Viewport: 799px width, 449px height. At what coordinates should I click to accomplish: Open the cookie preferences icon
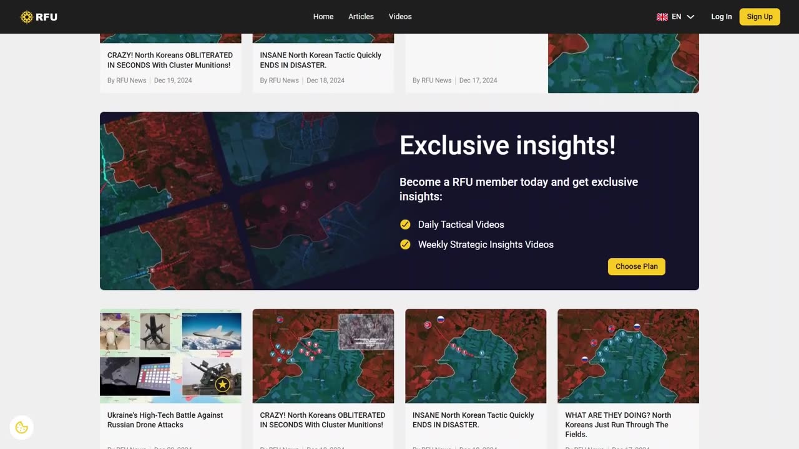tap(22, 427)
